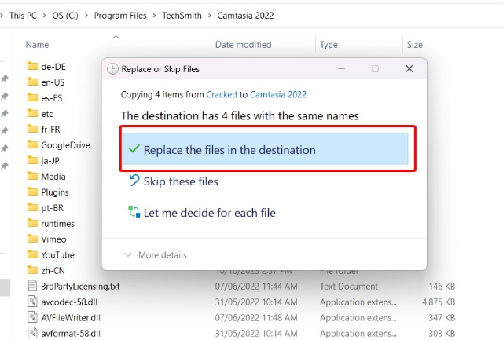Expand chevron after OS (C:) in breadcrumb

point(86,16)
